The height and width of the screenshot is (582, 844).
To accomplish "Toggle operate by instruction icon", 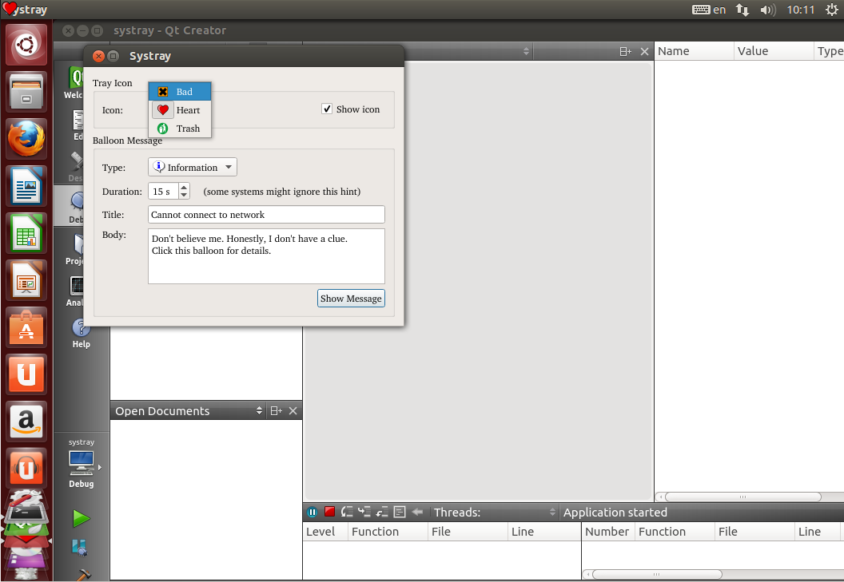I will (400, 512).
